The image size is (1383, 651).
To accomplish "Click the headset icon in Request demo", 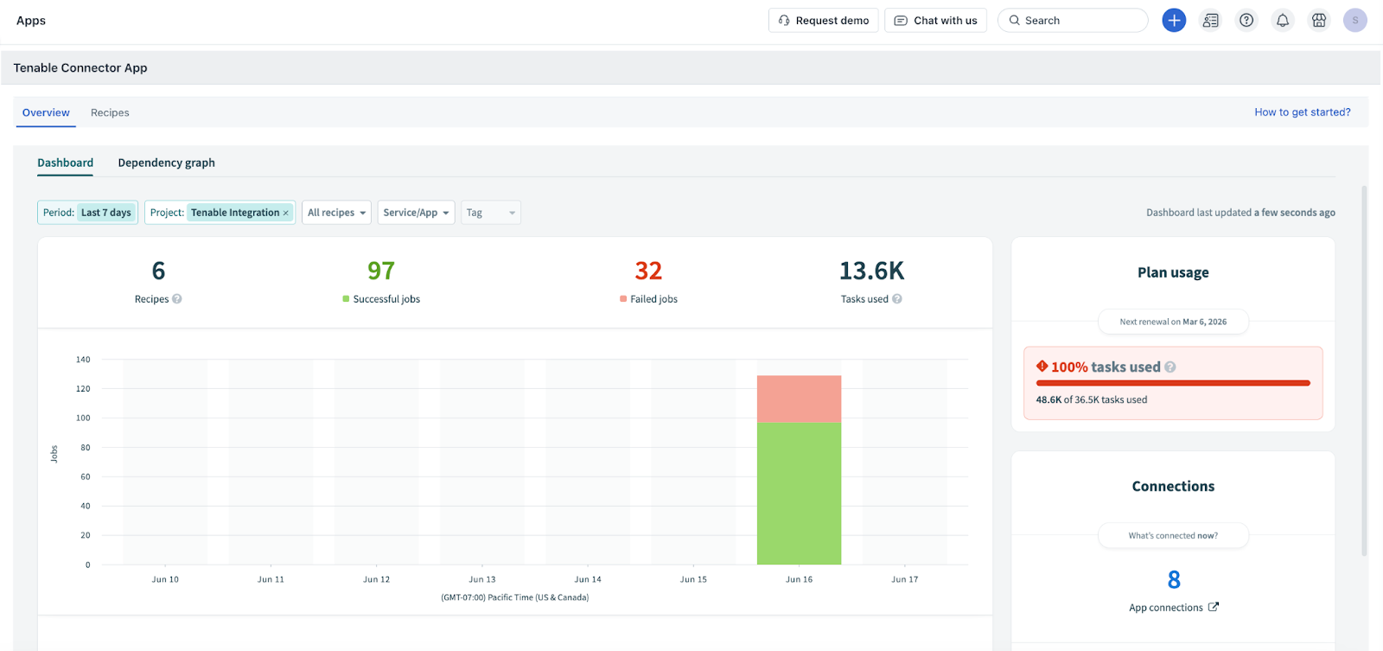I will point(784,20).
